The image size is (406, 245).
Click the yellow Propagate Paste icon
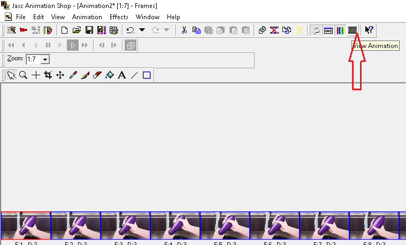pos(299,30)
